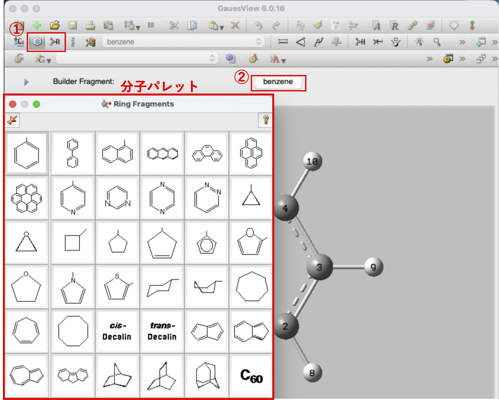
Task: Select the chair cyclohexane fragment
Action: 162,286
